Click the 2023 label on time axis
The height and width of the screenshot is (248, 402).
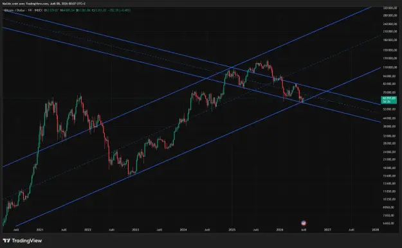pos(135,230)
